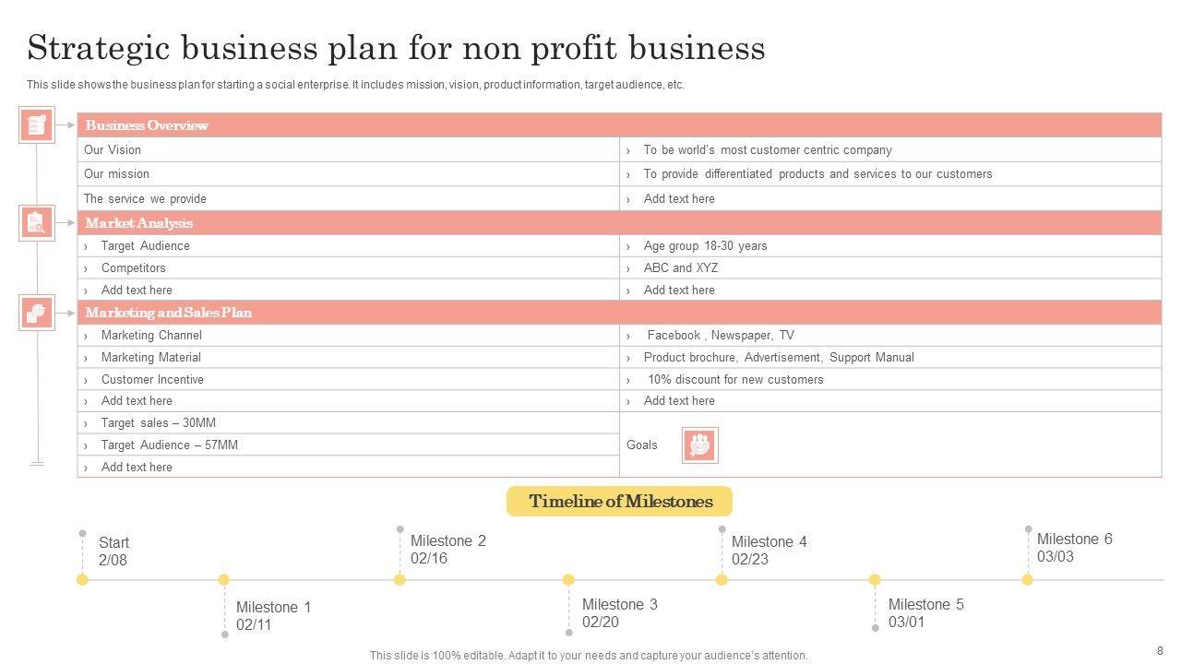The image size is (1181, 664).
Task: Select the Market Analysis header bar
Action: [619, 223]
